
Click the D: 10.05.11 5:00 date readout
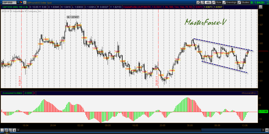tap(38, 7)
